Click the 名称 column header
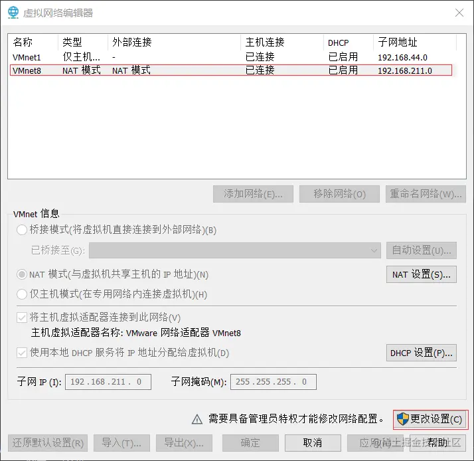 pos(33,42)
